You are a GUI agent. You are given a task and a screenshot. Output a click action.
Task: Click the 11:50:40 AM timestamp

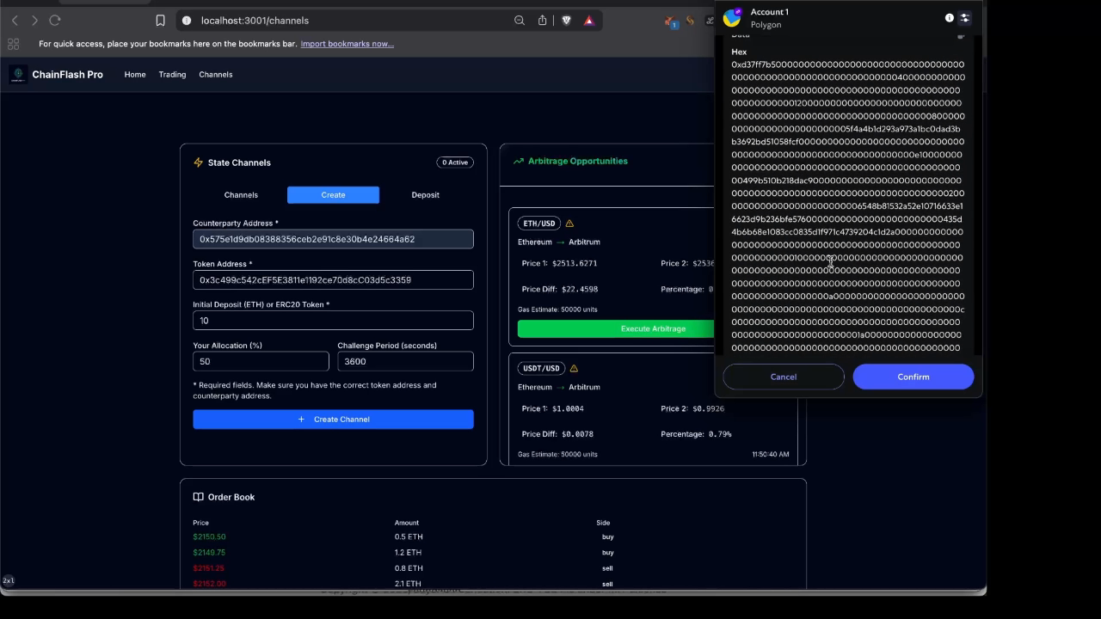point(771,454)
